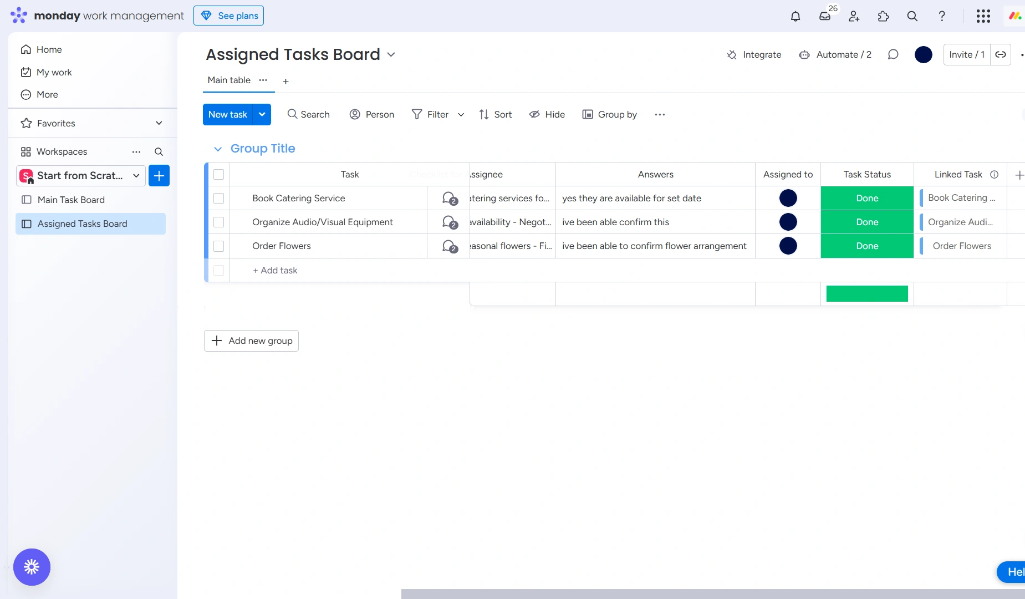This screenshot has height=599, width=1025.
Task: Open updates for Book Catering Service
Action: 450,199
